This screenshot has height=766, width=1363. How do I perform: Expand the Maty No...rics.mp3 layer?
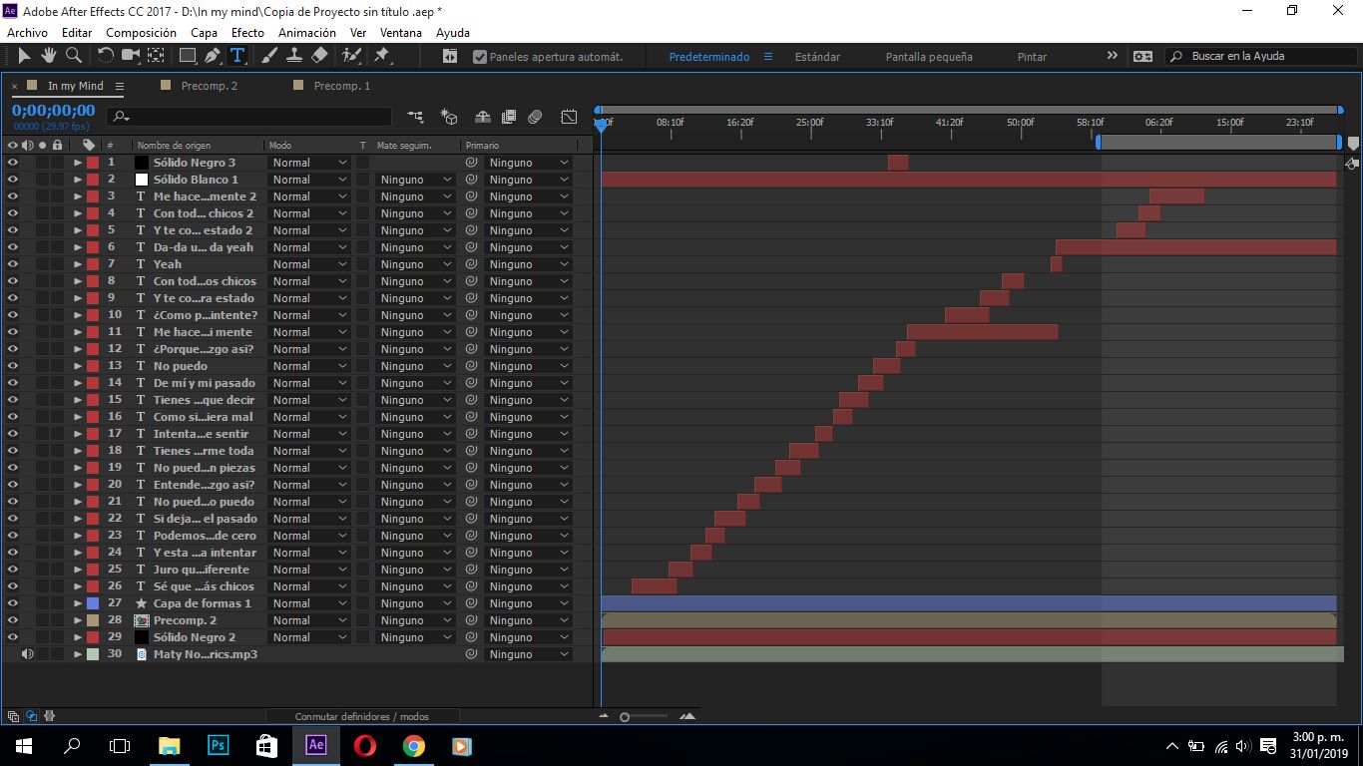pos(77,653)
